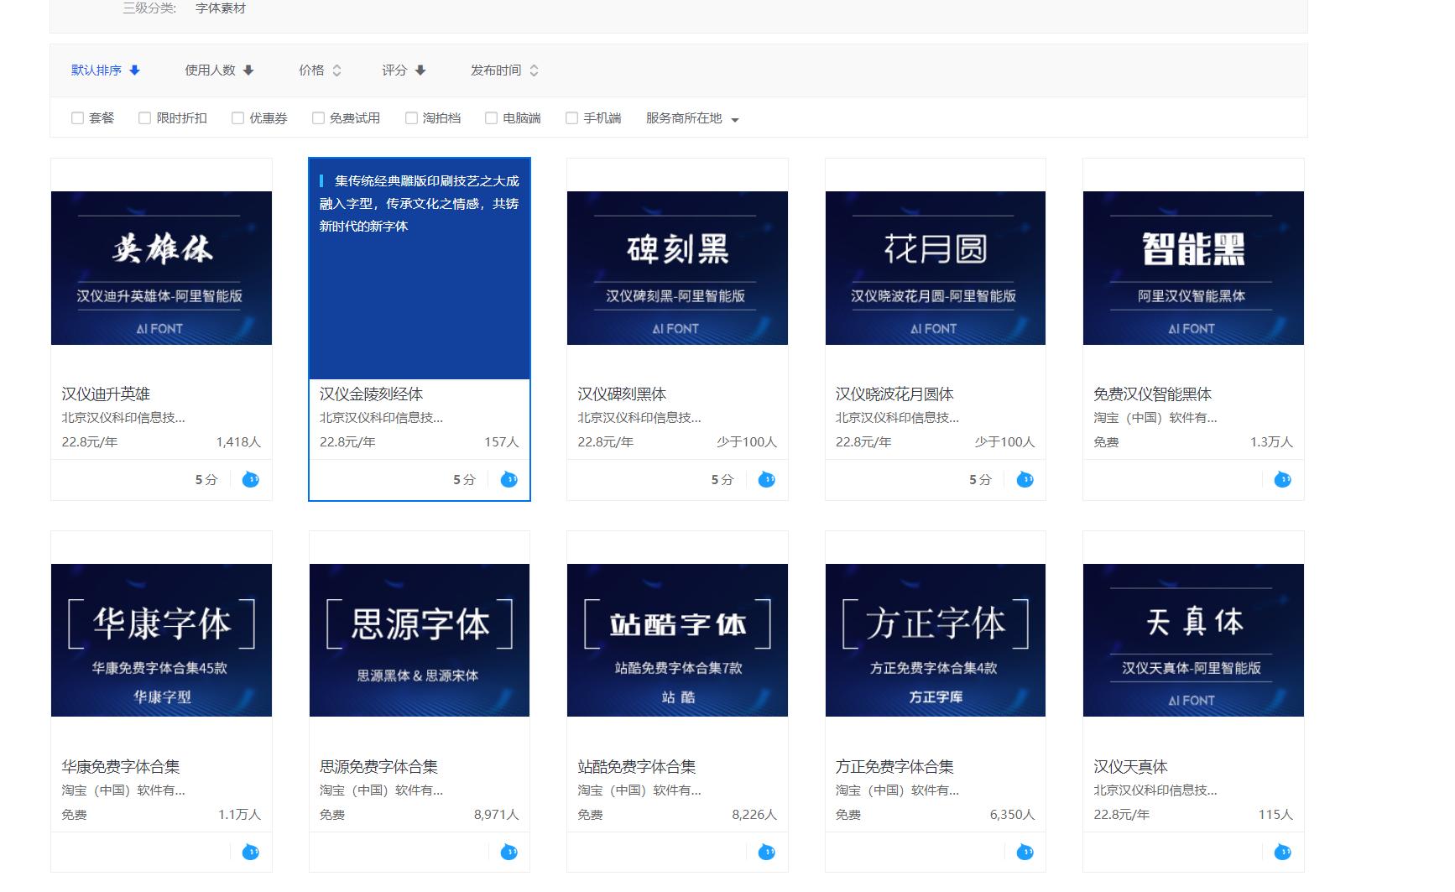The width and height of the screenshot is (1455, 892).
Task: Enable the 套餐 filter checkbox
Action: pyautogui.click(x=77, y=117)
